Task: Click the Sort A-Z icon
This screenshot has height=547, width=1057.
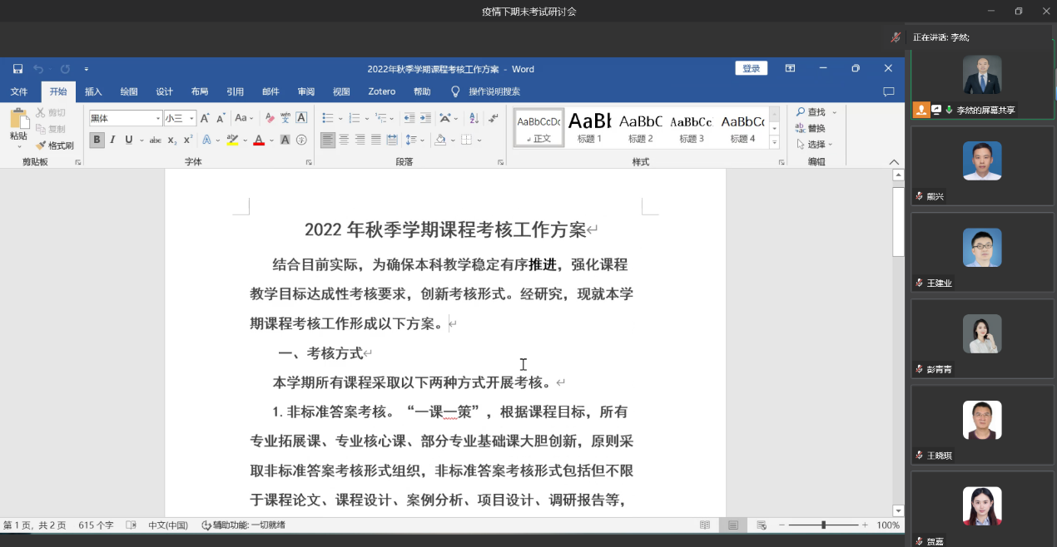Action: (x=474, y=118)
